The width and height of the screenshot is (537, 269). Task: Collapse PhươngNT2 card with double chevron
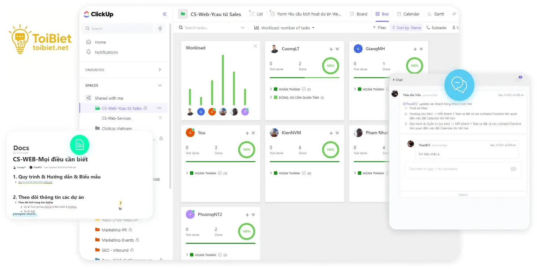pyautogui.click(x=253, y=215)
